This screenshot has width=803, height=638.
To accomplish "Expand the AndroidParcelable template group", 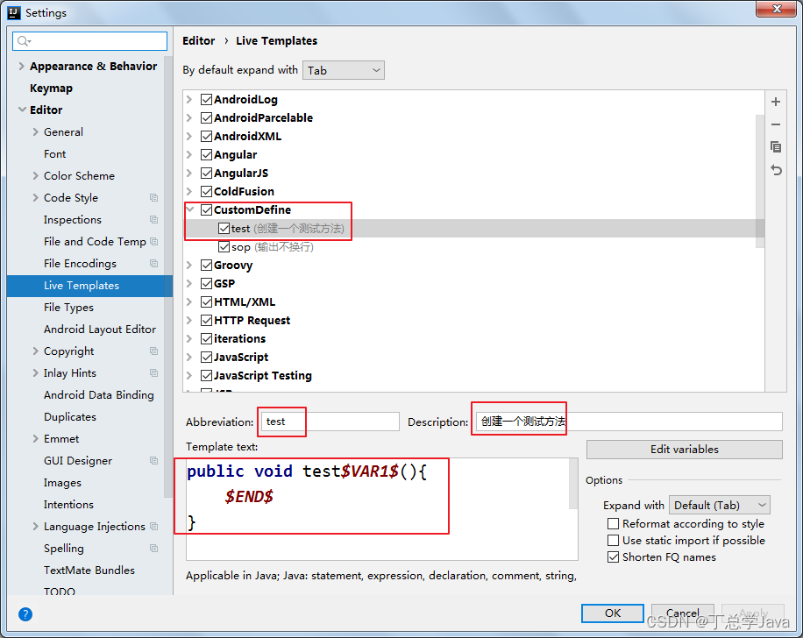I will click(x=189, y=117).
